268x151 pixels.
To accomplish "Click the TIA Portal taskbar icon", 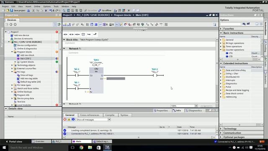I will 107,147.
